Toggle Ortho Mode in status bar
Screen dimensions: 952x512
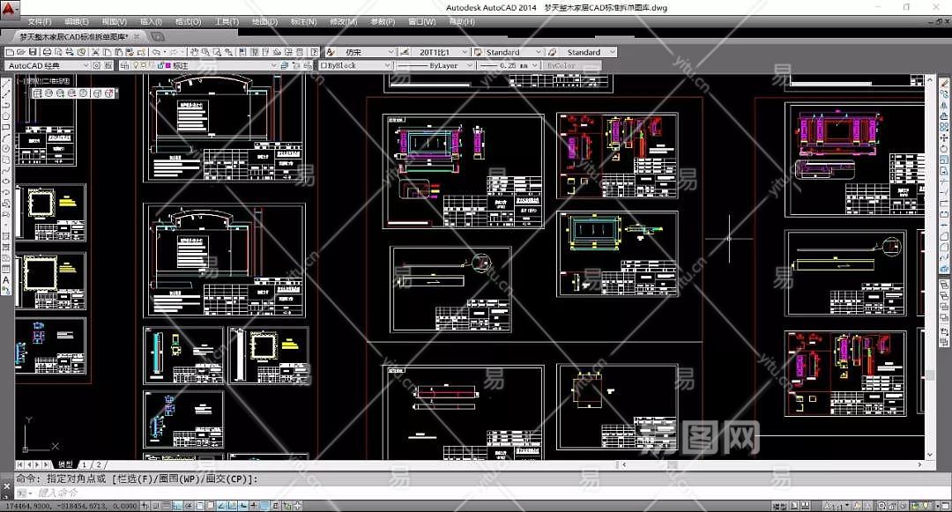[176, 505]
